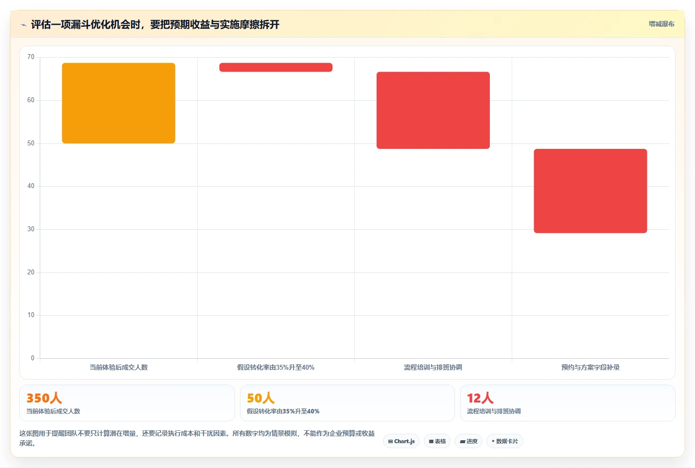Image resolution: width=695 pixels, height=468 pixels.
Task: Click the 进度 tag chip
Action: [468, 441]
